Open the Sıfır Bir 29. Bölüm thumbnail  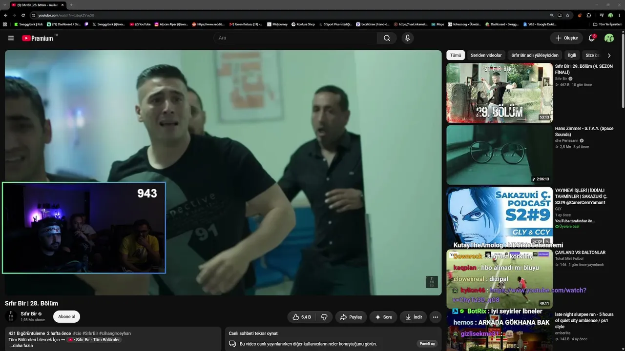point(500,93)
